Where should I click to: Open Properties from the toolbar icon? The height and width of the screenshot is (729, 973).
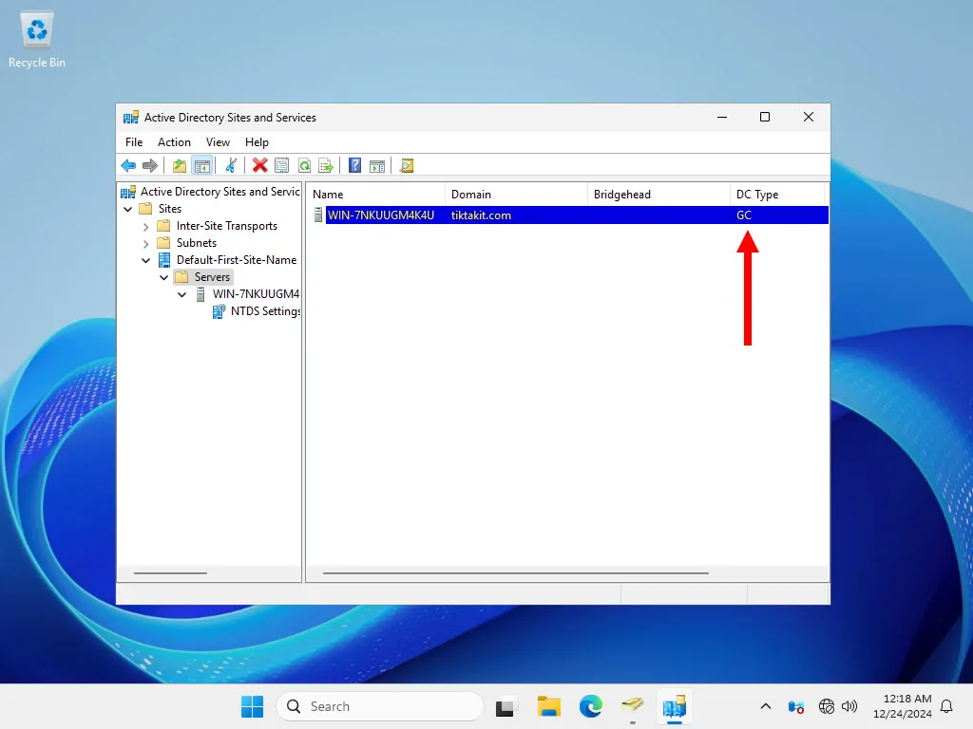(x=282, y=165)
